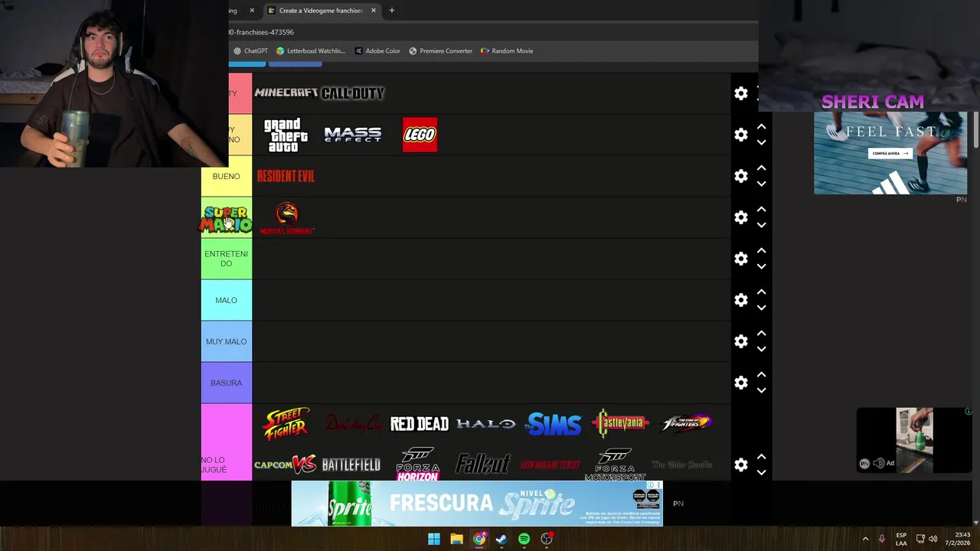Move MUY MALO row up with chevron

click(x=761, y=333)
